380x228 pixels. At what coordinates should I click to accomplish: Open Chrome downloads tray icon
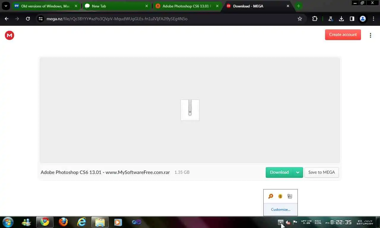pos(341,19)
